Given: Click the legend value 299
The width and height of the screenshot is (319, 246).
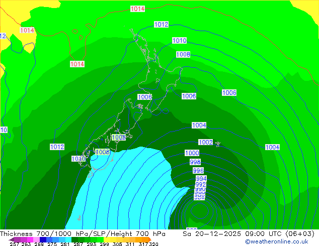Looking at the screenshot, I should 104,244.
